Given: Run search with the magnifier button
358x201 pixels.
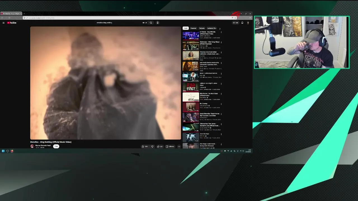Looking at the screenshot, I should 151,23.
